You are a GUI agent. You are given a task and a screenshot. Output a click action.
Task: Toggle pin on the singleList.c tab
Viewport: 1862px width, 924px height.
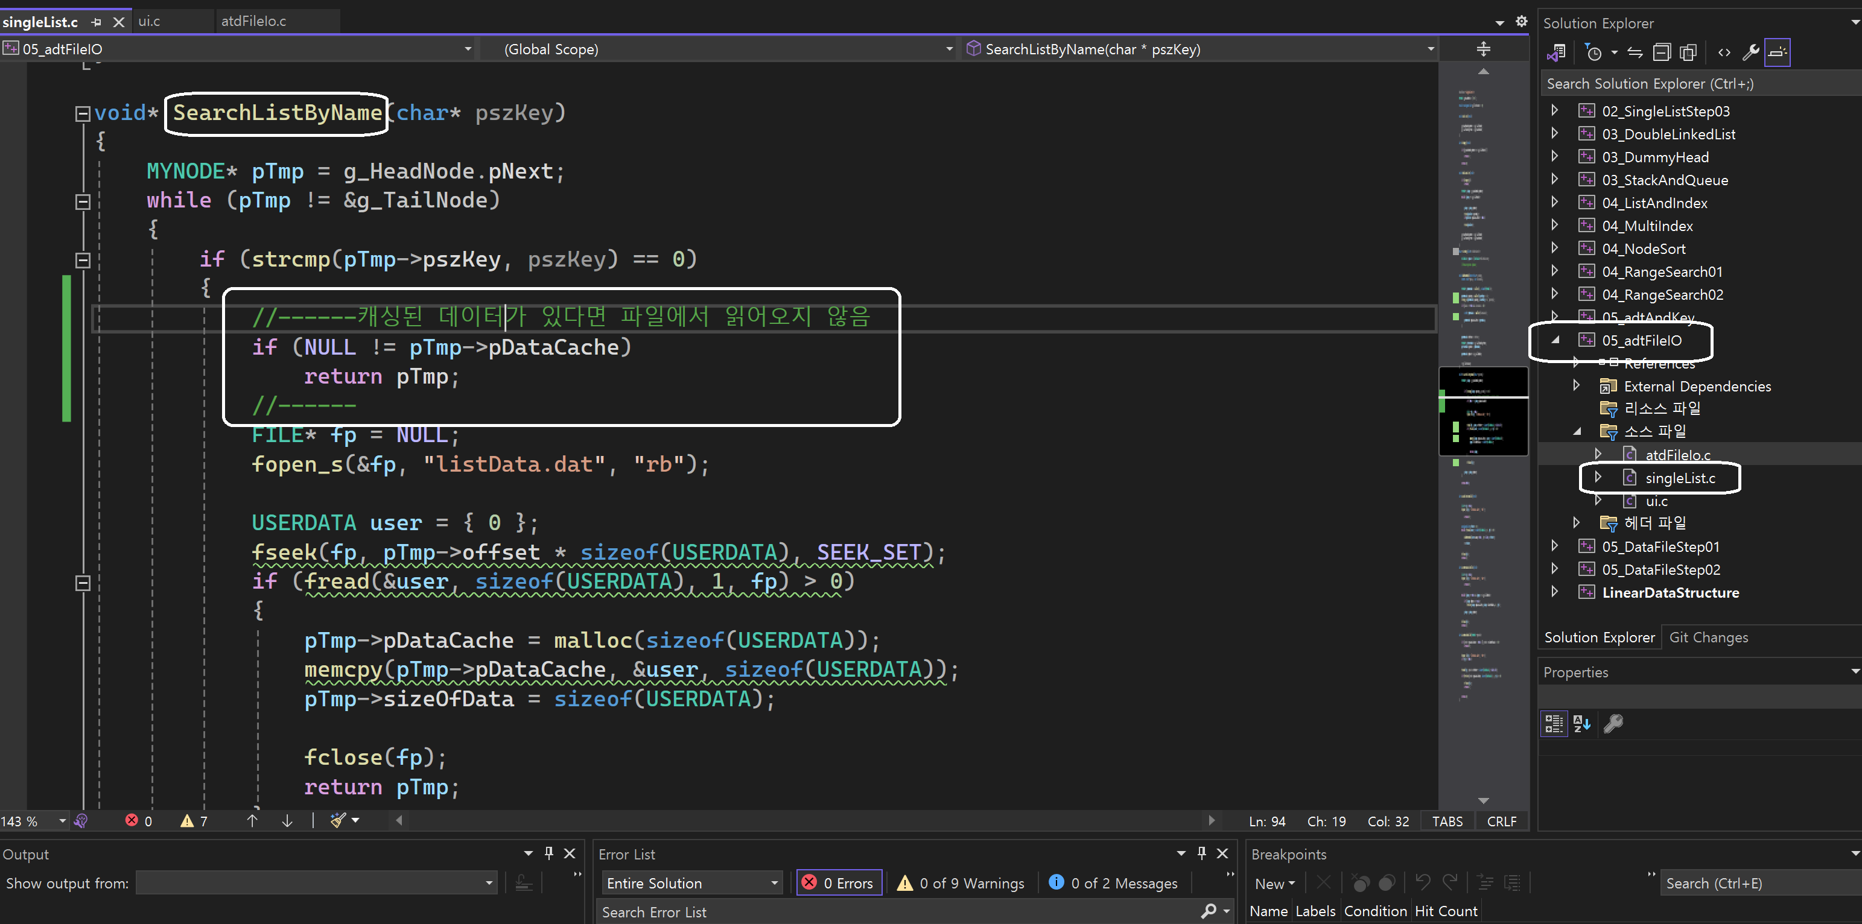96,22
